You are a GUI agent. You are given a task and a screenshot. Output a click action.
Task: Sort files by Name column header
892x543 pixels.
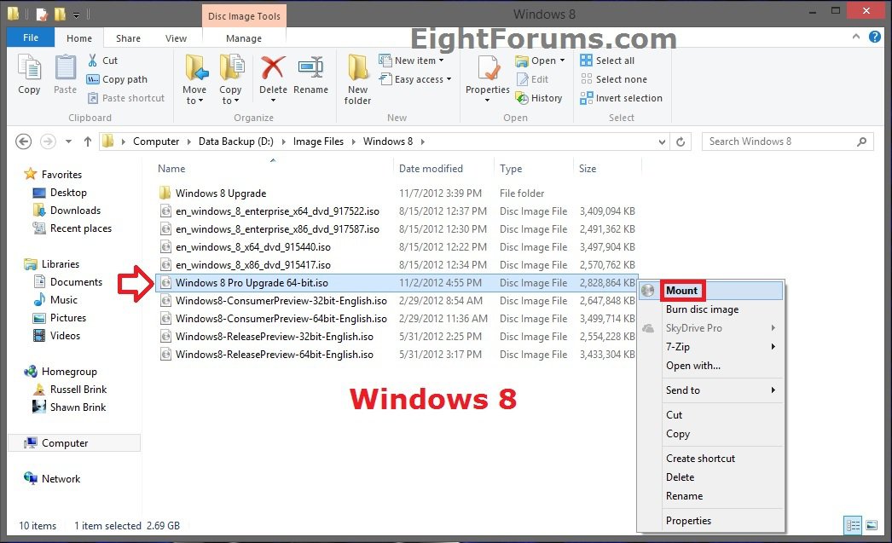coord(273,168)
